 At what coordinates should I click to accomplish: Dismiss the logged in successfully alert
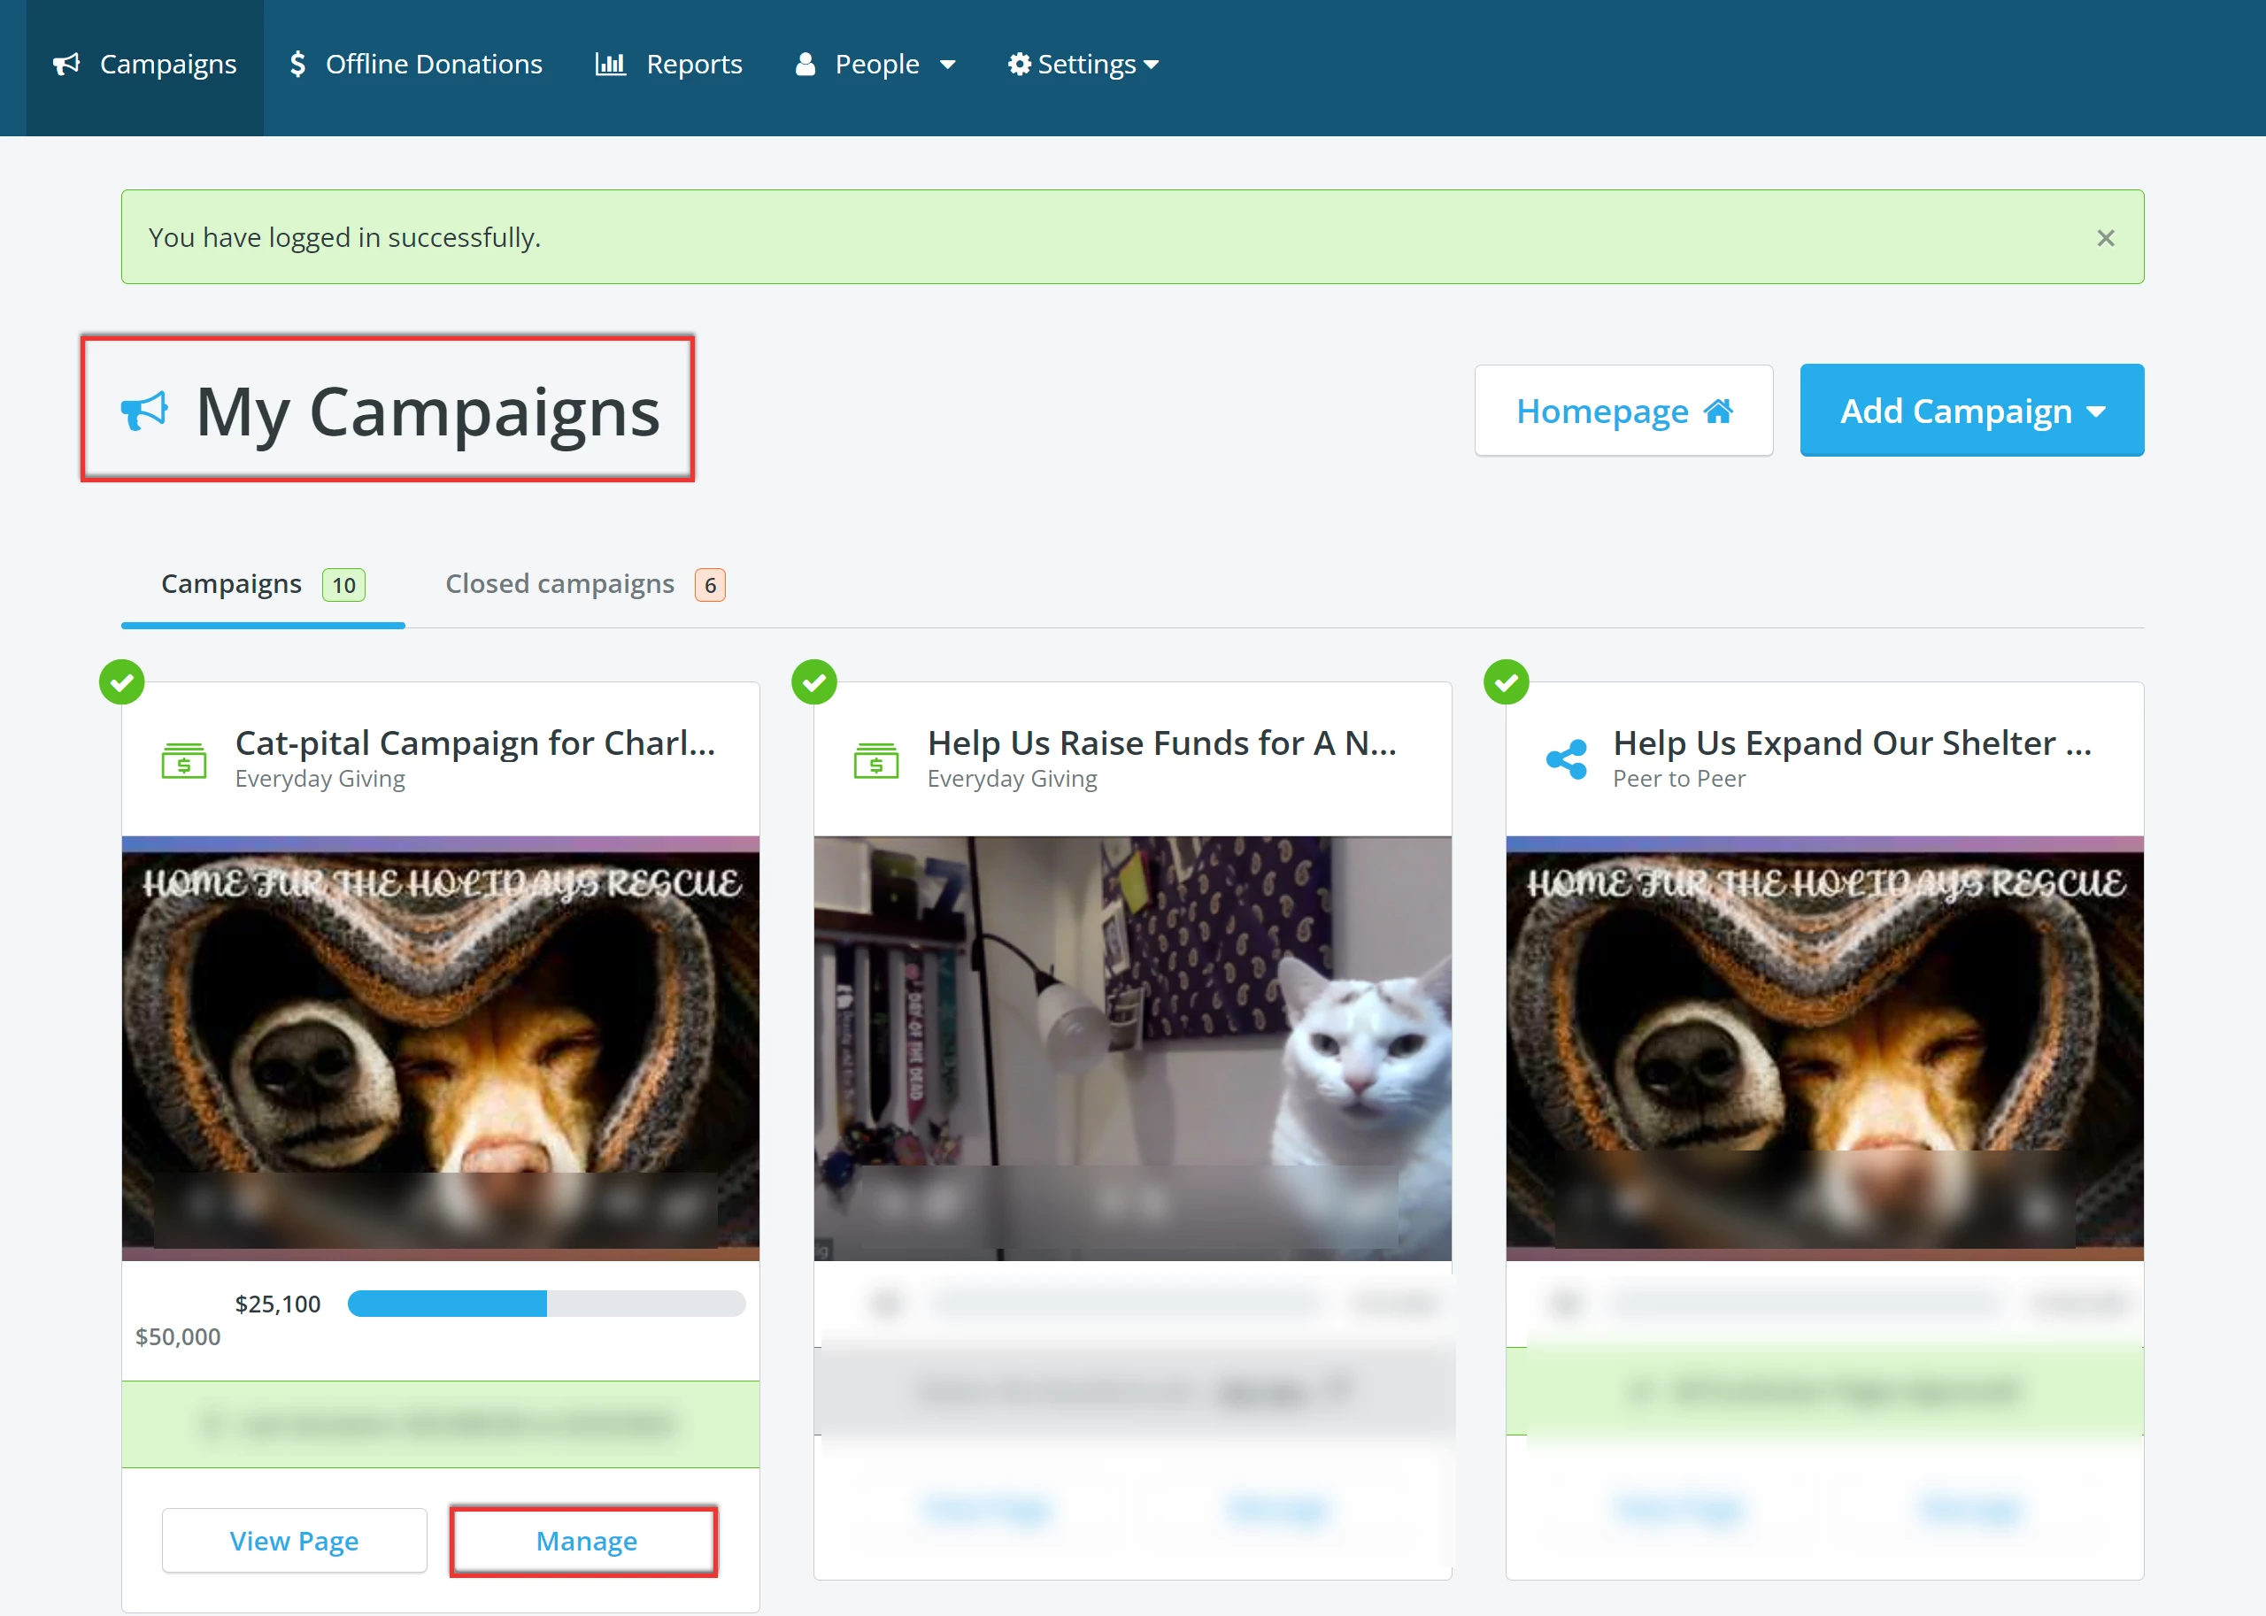coord(2105,238)
